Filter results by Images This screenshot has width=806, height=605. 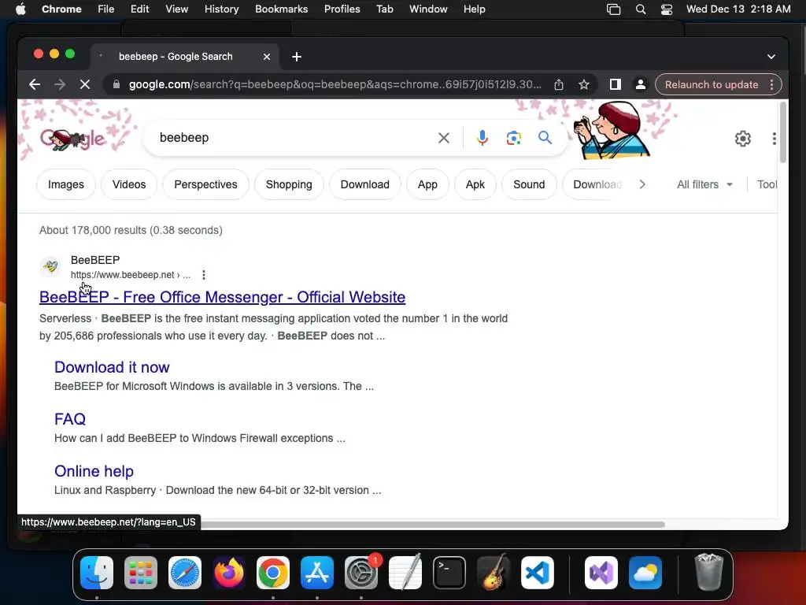pyautogui.click(x=66, y=184)
